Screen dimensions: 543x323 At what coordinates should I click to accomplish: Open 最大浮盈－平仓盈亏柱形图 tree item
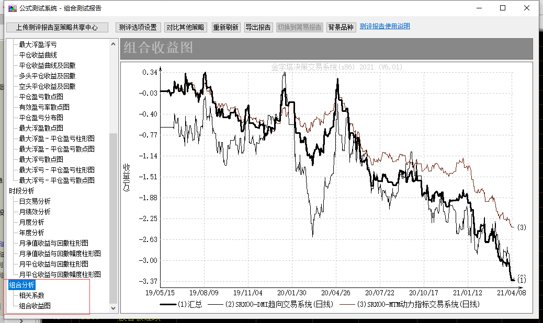[57, 139]
